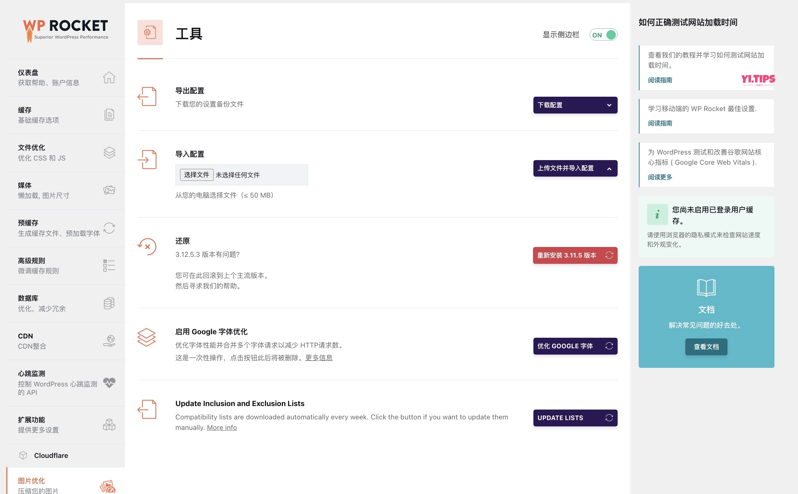This screenshot has width=798, height=494.
Task: Click the rollback icon beside 还原
Action: pos(147,247)
